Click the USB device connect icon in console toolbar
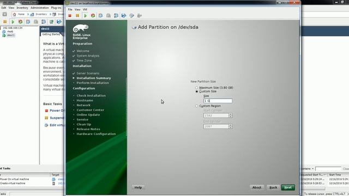 tap(140, 16)
